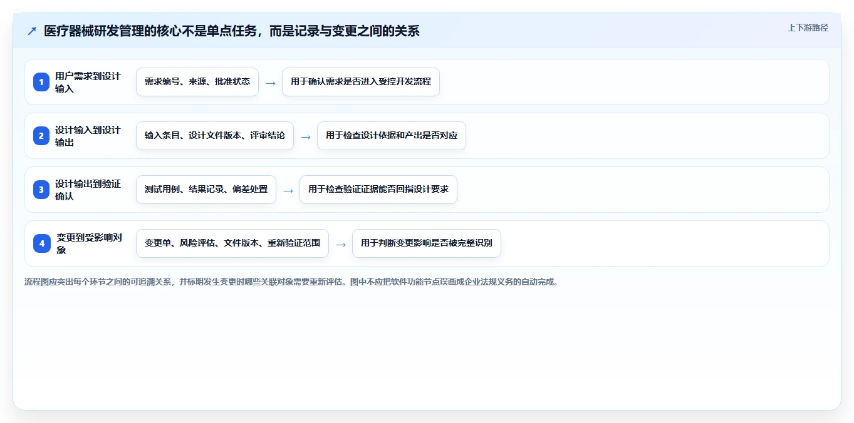Click the arrow after 需求编号、来源、批准状态
Image resolution: width=854 pixels, height=423 pixels.
[x=271, y=83]
